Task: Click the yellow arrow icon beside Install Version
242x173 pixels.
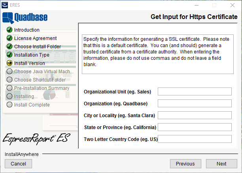Action: pyautogui.click(x=9, y=63)
